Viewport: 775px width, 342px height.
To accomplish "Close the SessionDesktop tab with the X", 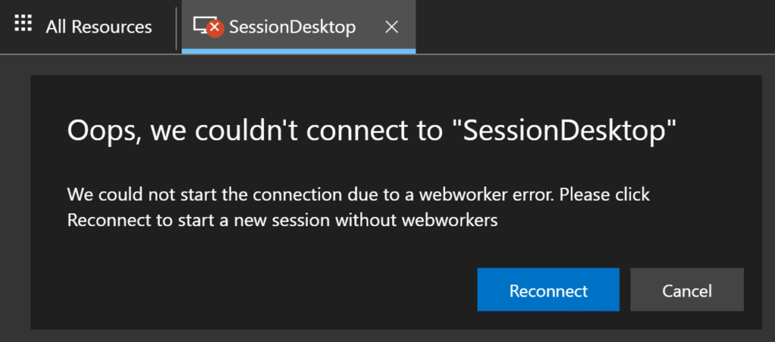I will point(391,27).
